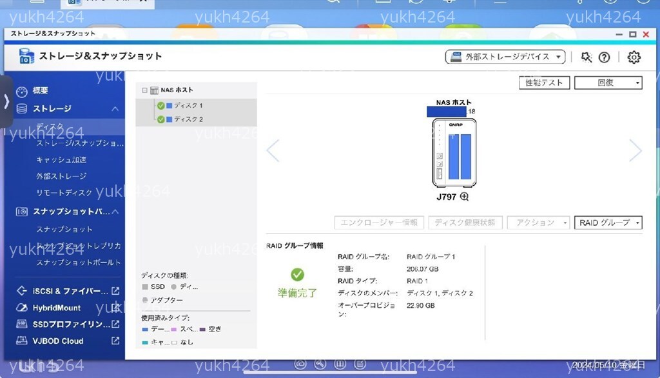Select ディスク 2 in the tree
The height and width of the screenshot is (378, 660).
(188, 120)
